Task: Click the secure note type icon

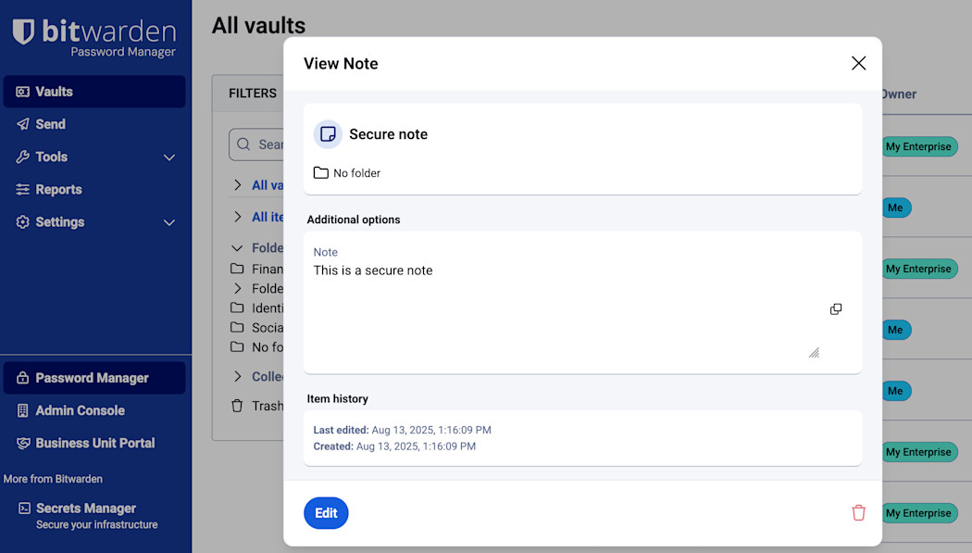Action: coord(328,134)
